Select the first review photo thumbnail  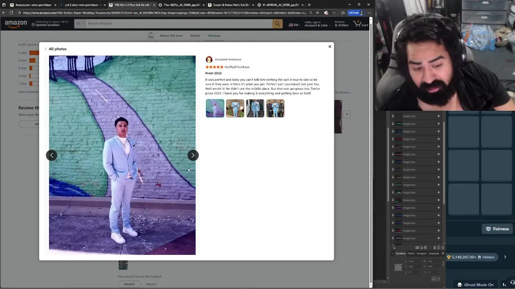tap(215, 108)
